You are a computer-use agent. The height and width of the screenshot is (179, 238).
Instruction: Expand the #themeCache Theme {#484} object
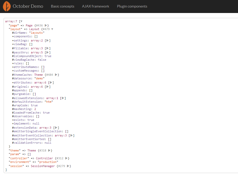pyautogui.click(x=56, y=75)
